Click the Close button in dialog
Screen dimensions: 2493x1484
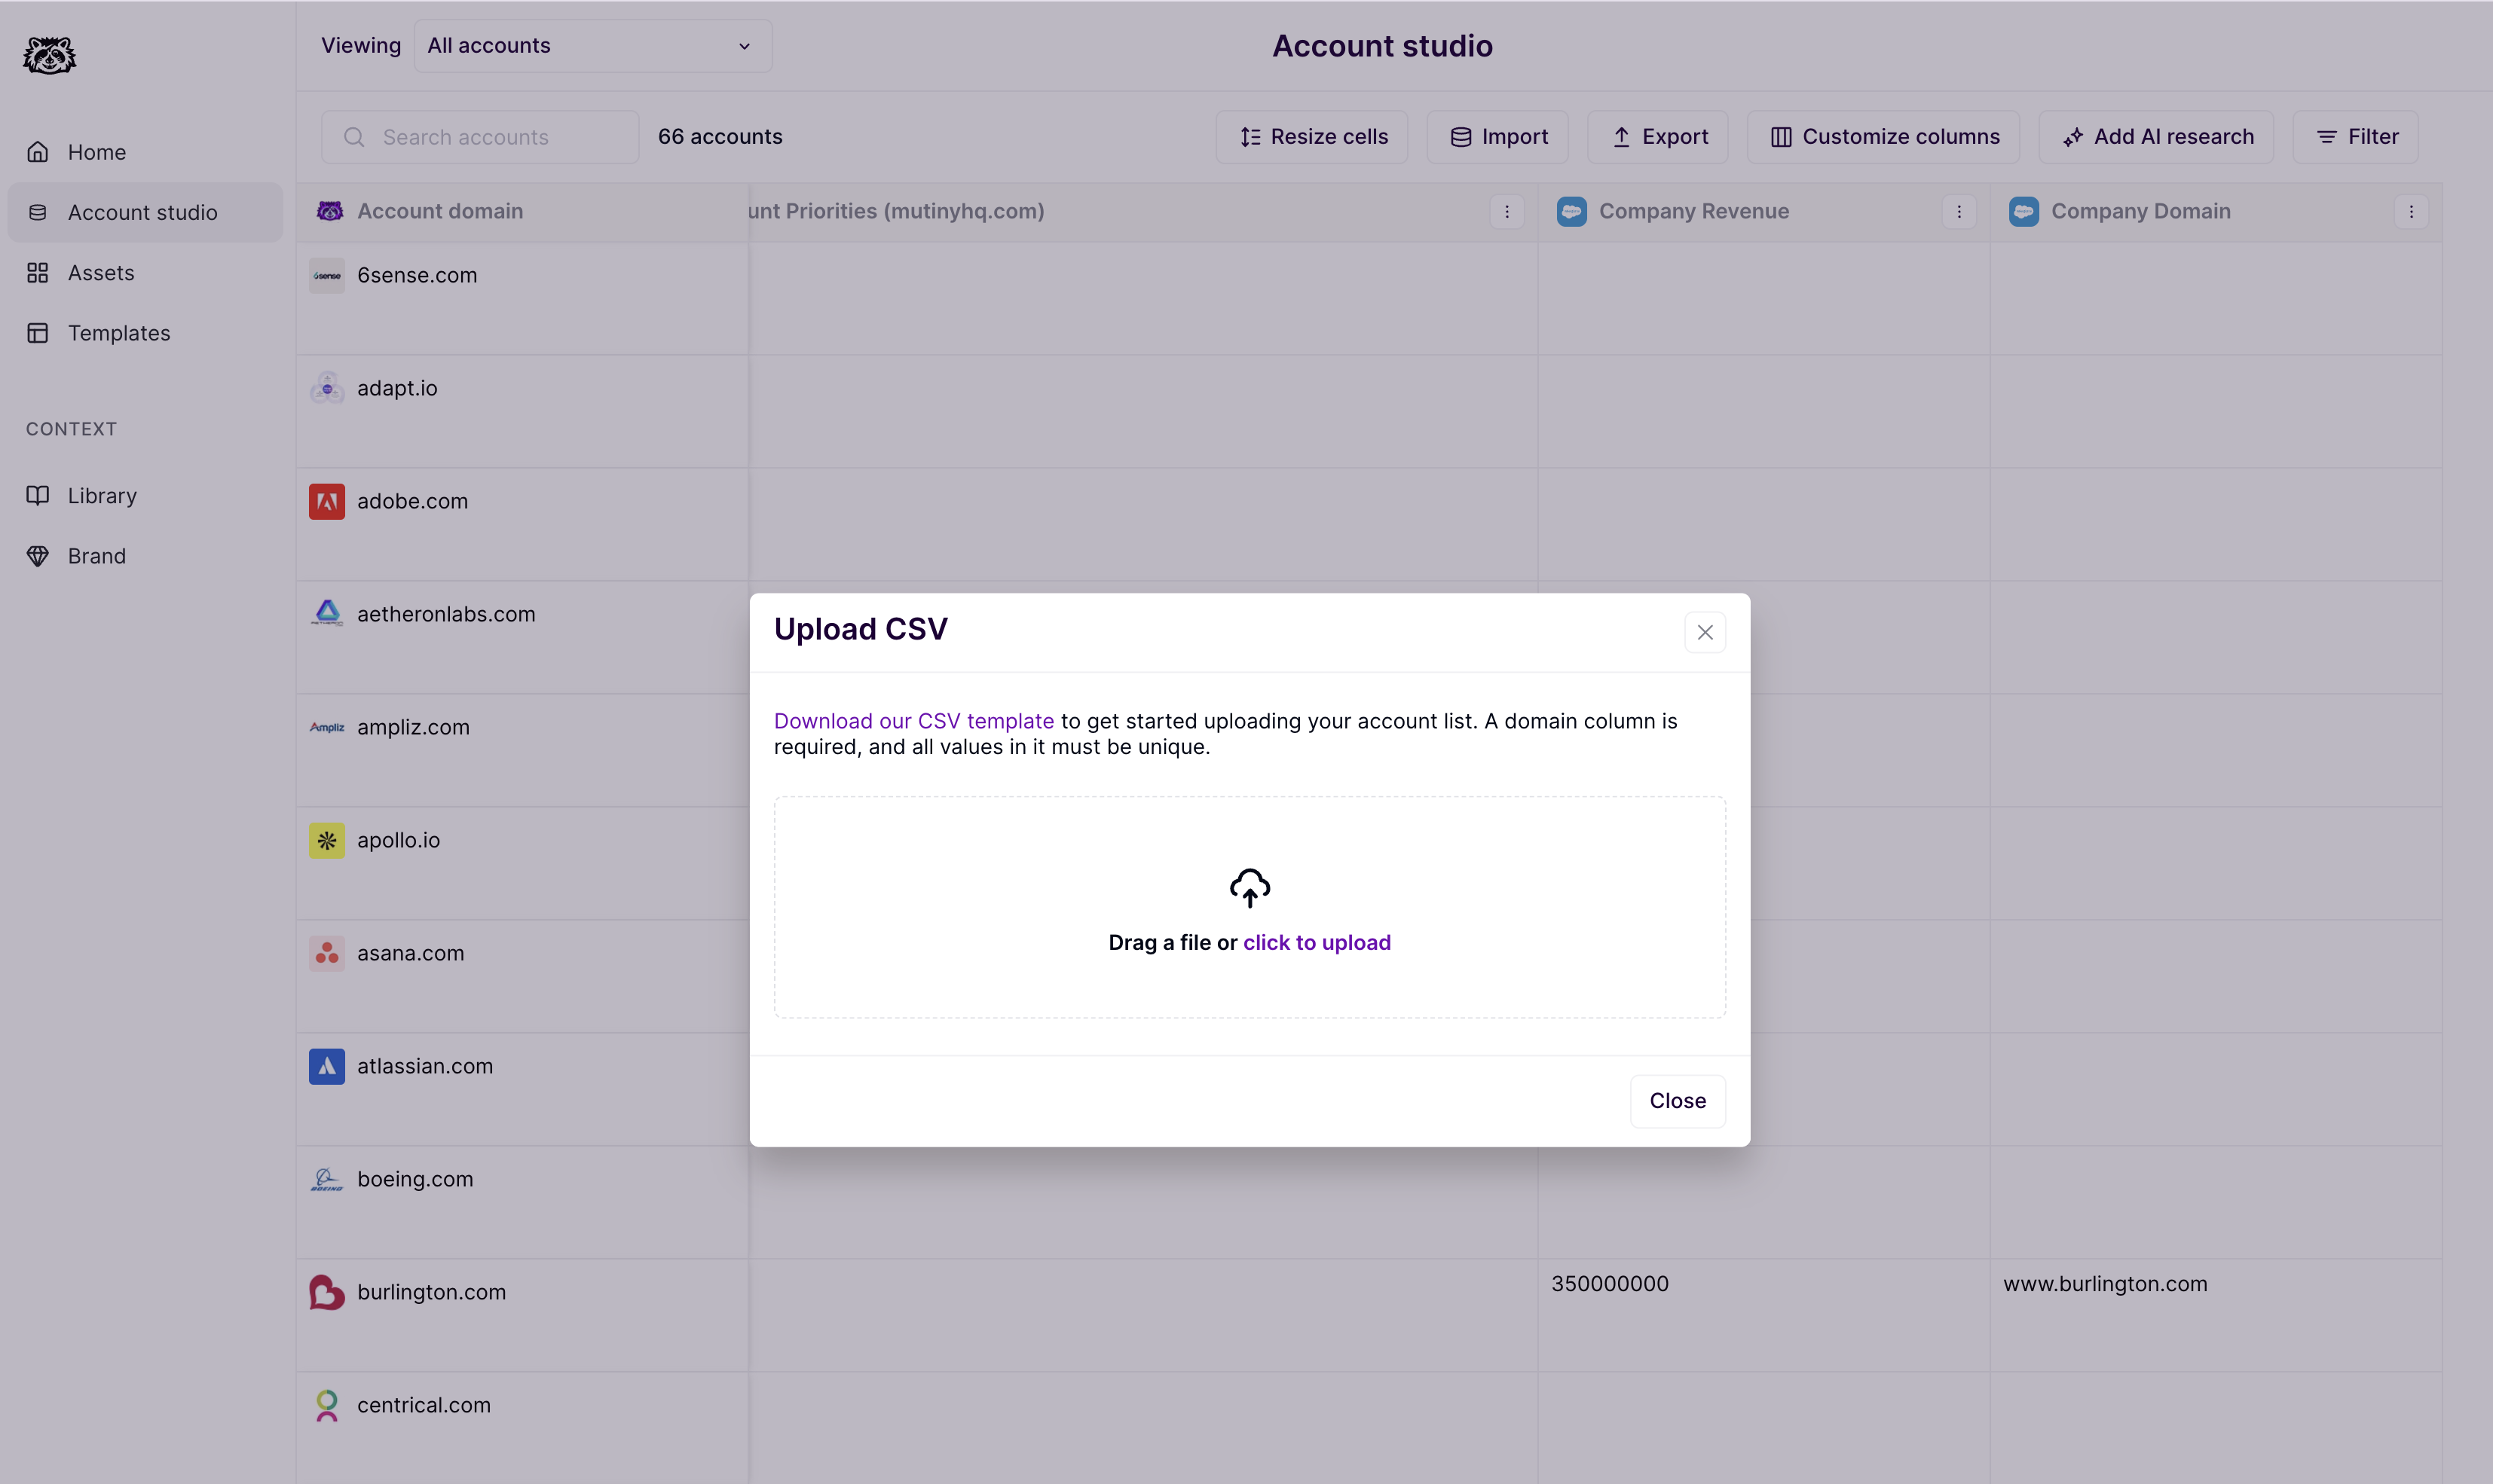[x=1677, y=1100]
